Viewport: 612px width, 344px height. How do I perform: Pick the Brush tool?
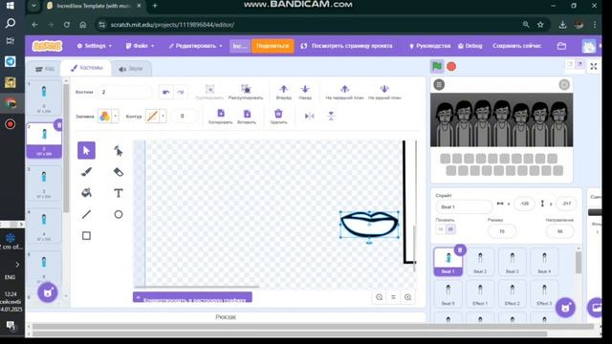[x=86, y=172]
